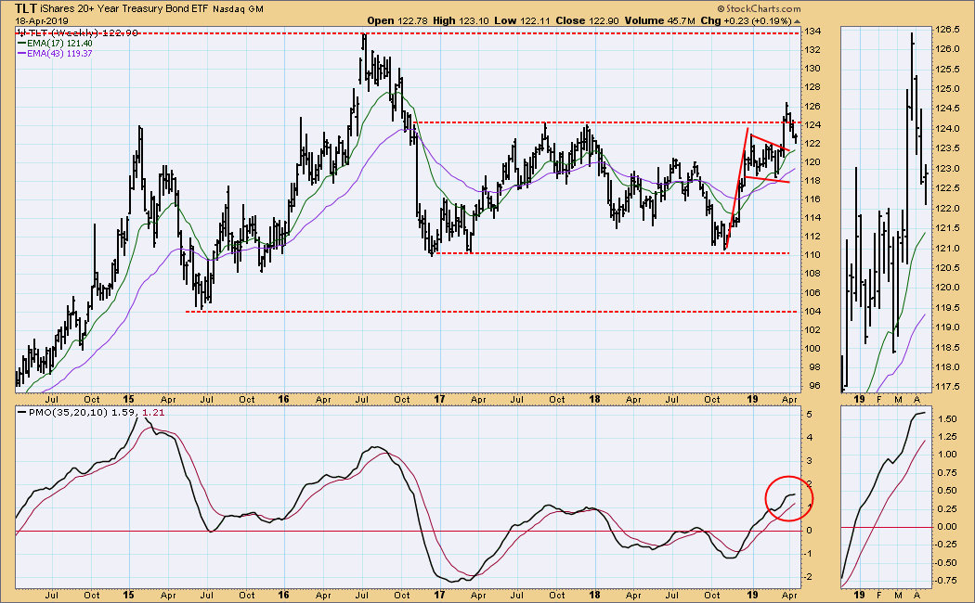Click the 18 year label below the price chart

coord(594,399)
